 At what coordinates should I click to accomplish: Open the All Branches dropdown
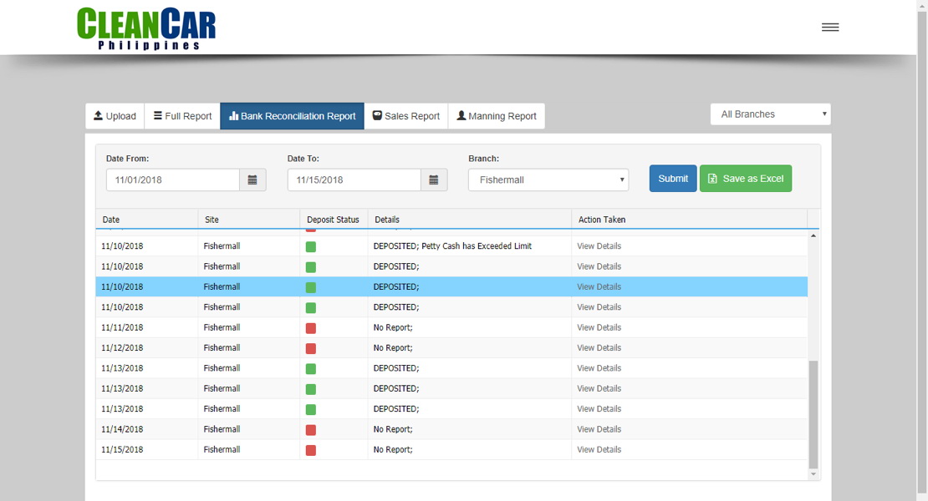769,114
